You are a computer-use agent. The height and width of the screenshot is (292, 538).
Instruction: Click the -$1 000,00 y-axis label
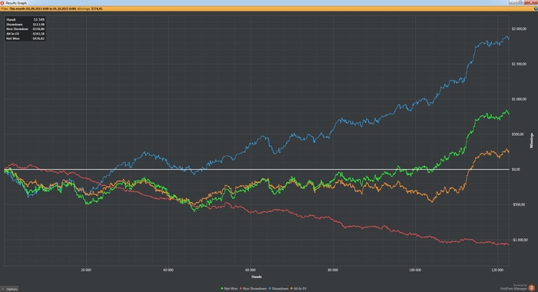pos(520,240)
